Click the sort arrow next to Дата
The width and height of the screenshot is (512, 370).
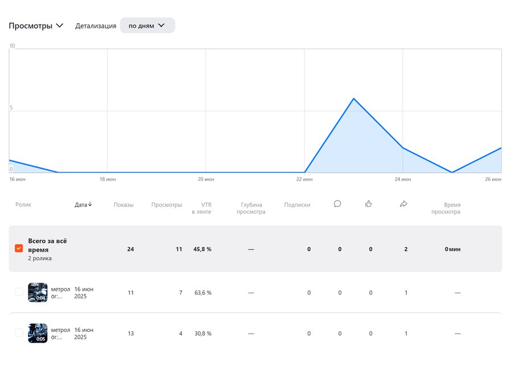point(90,204)
